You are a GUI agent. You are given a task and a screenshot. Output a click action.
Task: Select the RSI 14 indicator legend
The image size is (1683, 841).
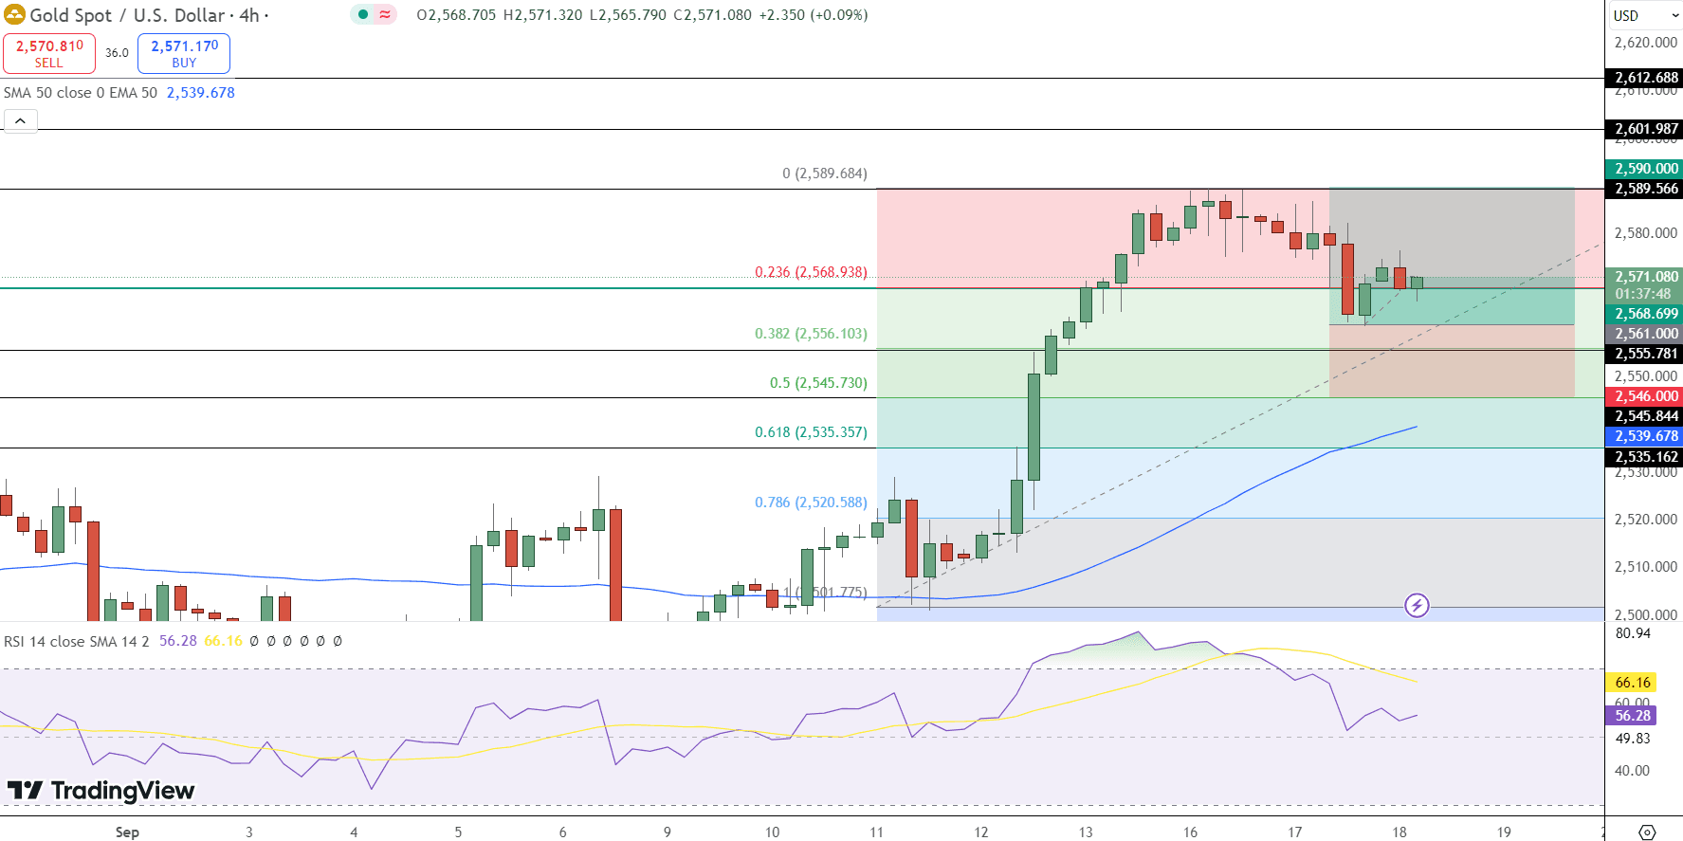coord(77,642)
